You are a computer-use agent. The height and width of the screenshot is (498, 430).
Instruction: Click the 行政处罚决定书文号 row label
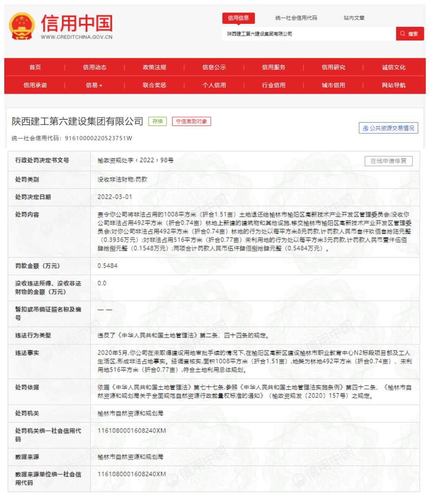click(42, 160)
